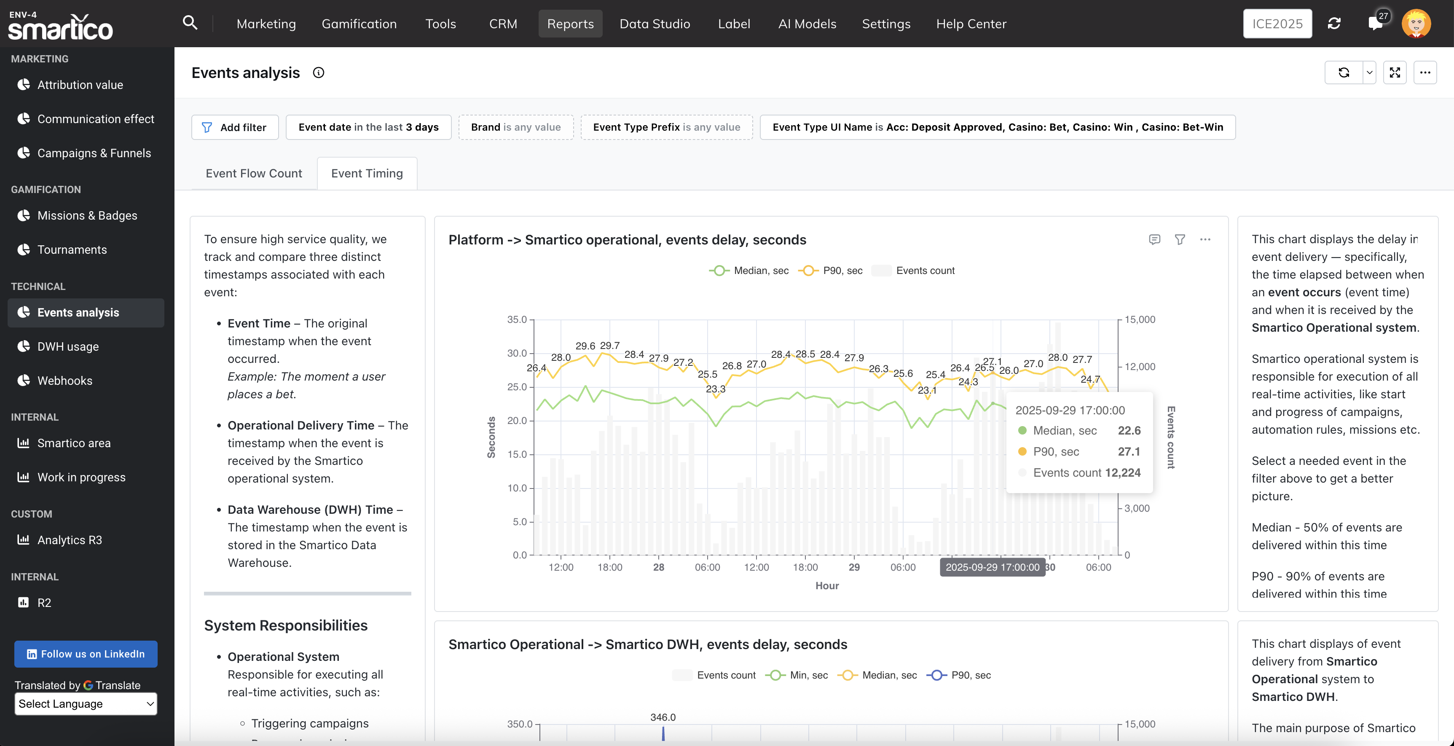1454x746 pixels.
Task: Click the funnel filter icon on Platform chart
Action: pyautogui.click(x=1180, y=239)
